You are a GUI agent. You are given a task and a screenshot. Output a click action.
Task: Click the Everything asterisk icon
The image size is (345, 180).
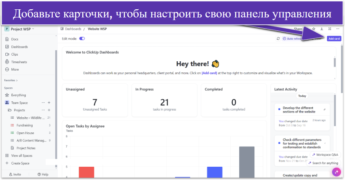7,95
